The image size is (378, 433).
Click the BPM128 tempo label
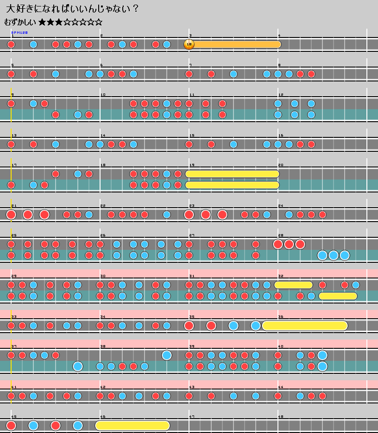click(x=19, y=33)
